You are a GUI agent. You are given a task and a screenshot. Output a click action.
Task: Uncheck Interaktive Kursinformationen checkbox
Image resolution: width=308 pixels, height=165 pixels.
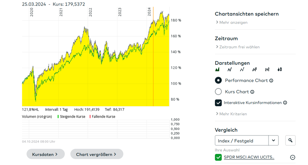click(x=218, y=103)
